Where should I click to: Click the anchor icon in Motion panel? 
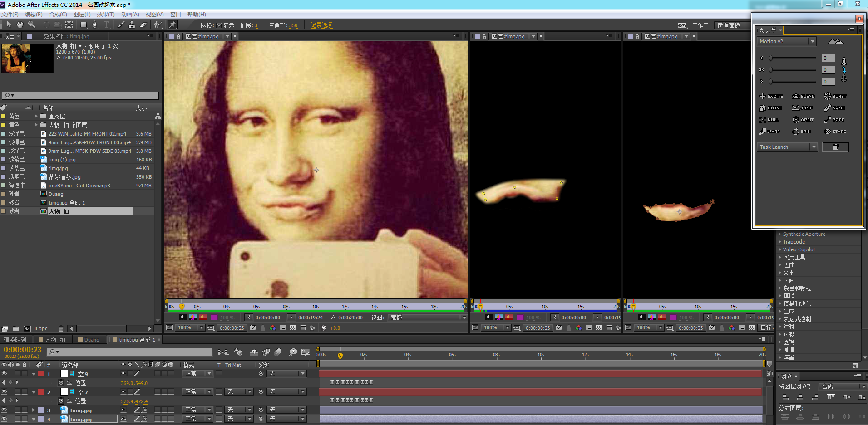tap(844, 78)
